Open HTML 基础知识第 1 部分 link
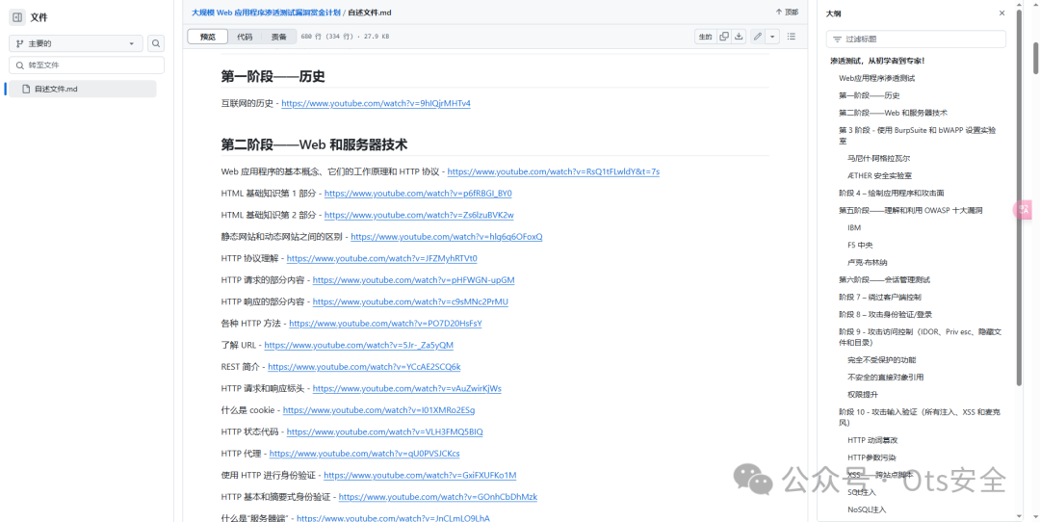The image size is (1040, 522). tap(418, 194)
